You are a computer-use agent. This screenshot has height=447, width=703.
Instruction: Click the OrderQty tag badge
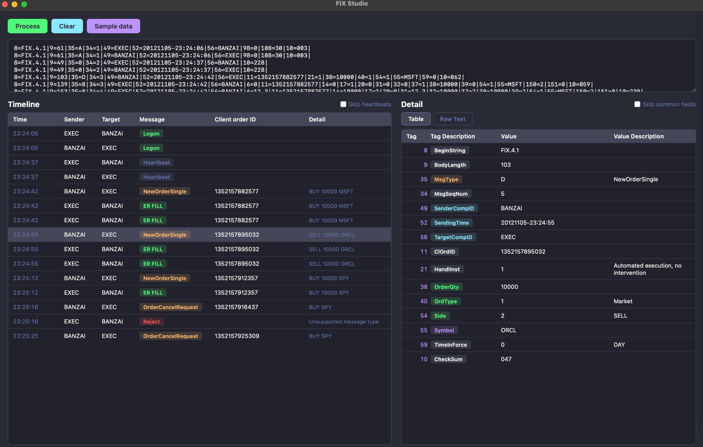point(446,286)
